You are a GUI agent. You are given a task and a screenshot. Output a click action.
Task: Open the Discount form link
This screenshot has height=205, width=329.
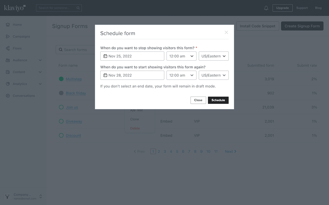[74, 136]
